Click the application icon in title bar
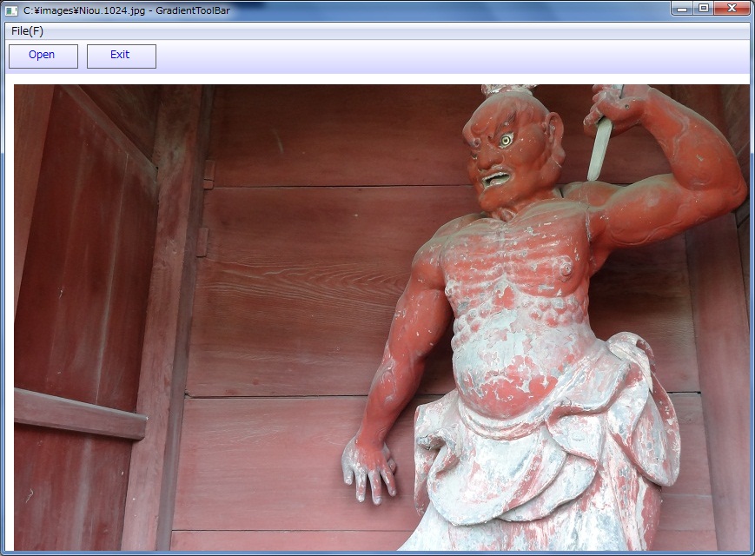The height and width of the screenshot is (556, 755). [10, 10]
